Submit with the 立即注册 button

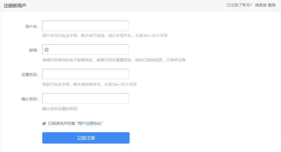[86, 138]
